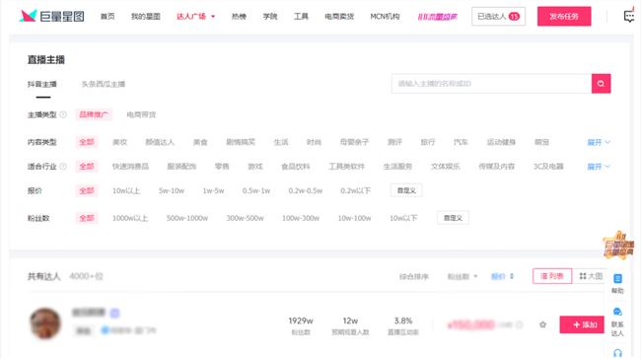
Task: Open 联系达人 in the right sidebar
Action: [x=617, y=322]
